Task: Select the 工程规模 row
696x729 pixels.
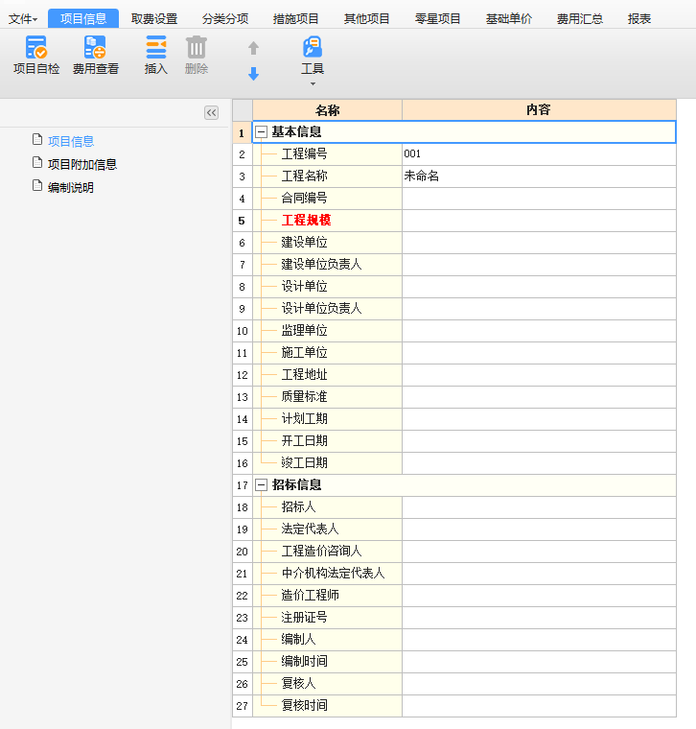Action: (x=306, y=221)
